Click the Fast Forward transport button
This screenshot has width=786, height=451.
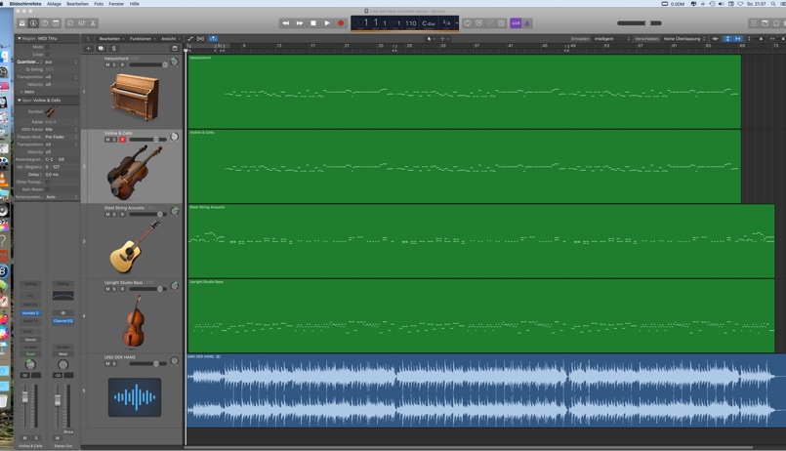click(x=299, y=23)
